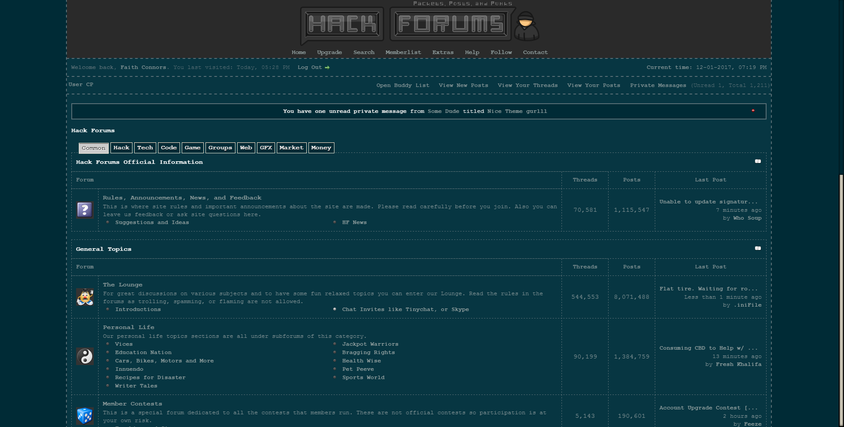Switch to the Money tab

pos(321,148)
